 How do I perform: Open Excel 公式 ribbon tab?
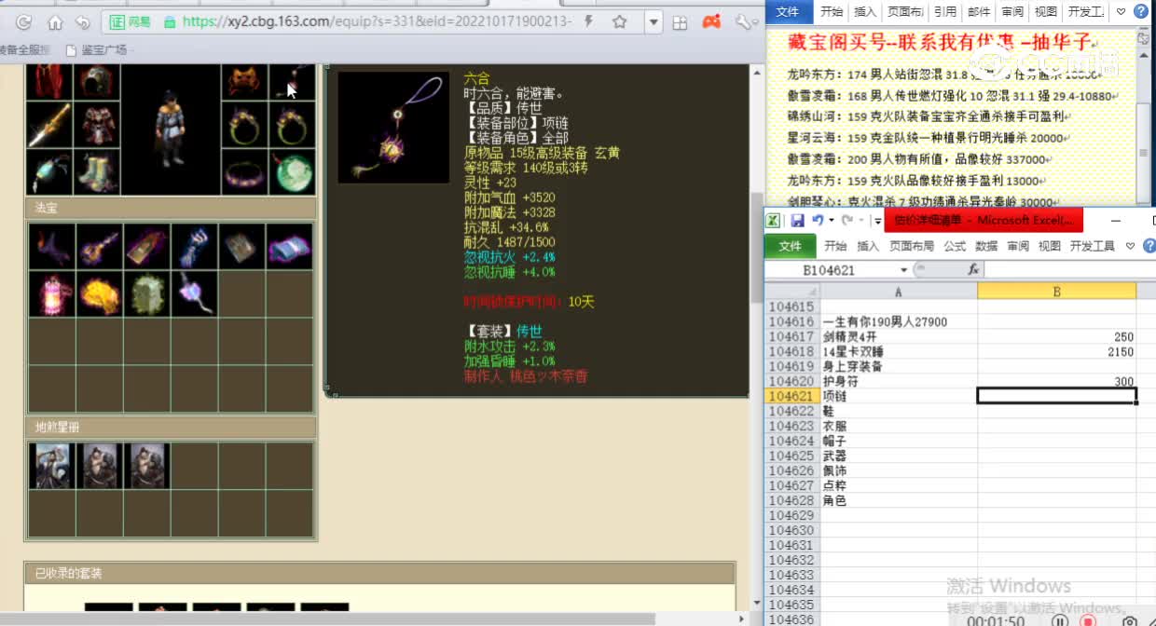pyautogui.click(x=955, y=246)
